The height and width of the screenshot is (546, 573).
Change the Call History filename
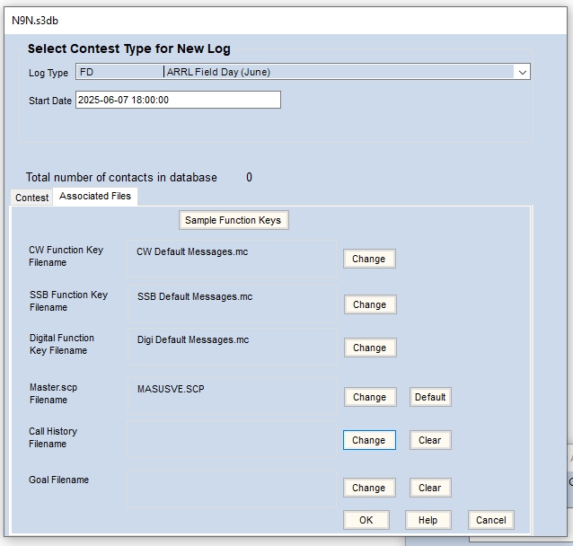pyautogui.click(x=368, y=440)
